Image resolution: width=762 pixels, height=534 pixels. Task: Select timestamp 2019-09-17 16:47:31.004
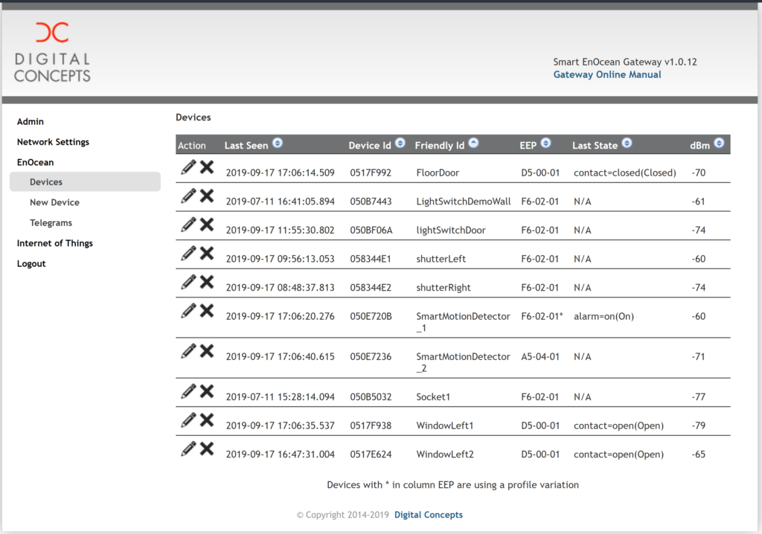[280, 454]
